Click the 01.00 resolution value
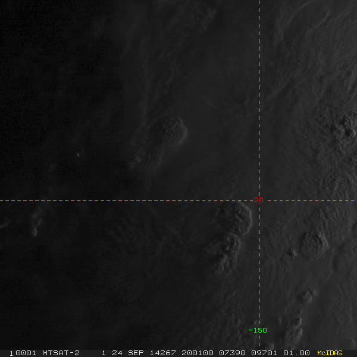357x357 pixels. pos(296,353)
